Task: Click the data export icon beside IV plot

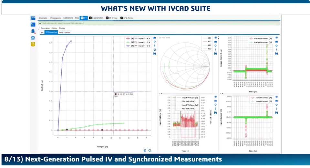Action: coord(155,49)
